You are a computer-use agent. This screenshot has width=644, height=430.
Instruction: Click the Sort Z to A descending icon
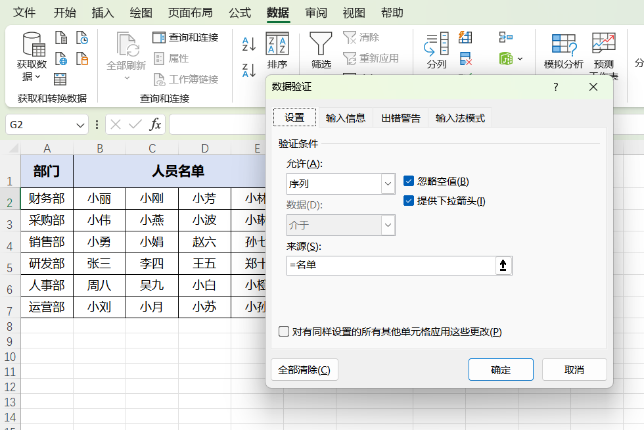pos(249,70)
